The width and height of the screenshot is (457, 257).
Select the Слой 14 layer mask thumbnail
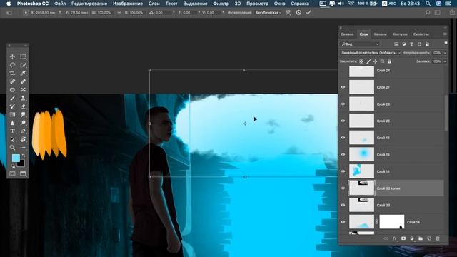[392, 222]
